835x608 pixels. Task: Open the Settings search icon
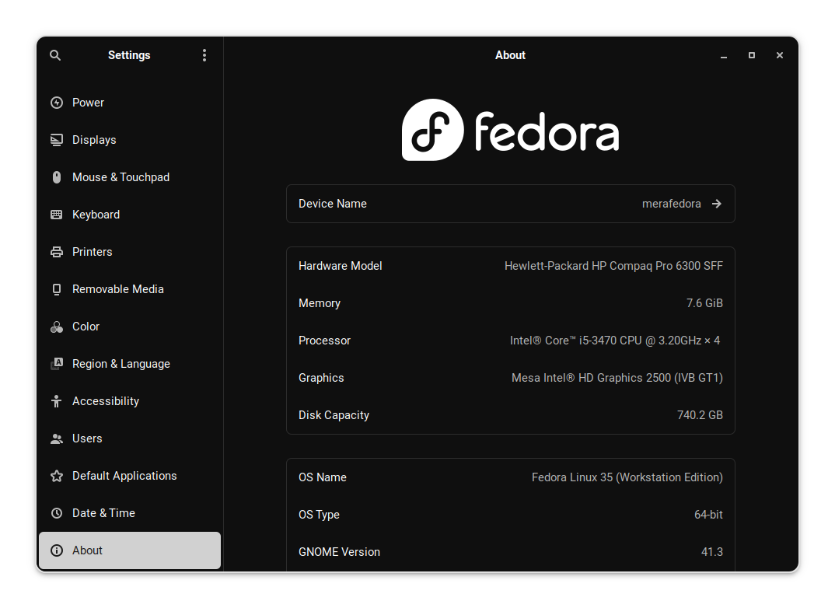click(55, 55)
